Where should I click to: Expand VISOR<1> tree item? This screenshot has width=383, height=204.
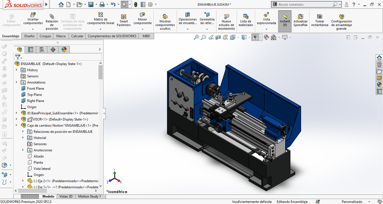click(17, 119)
